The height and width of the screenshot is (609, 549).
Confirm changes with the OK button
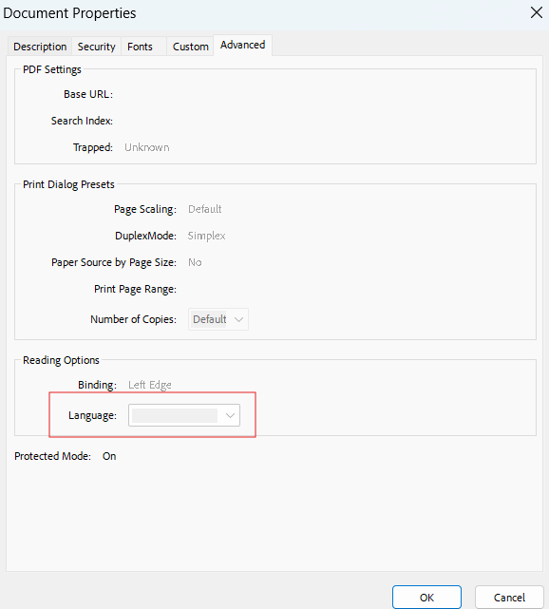[x=426, y=598]
